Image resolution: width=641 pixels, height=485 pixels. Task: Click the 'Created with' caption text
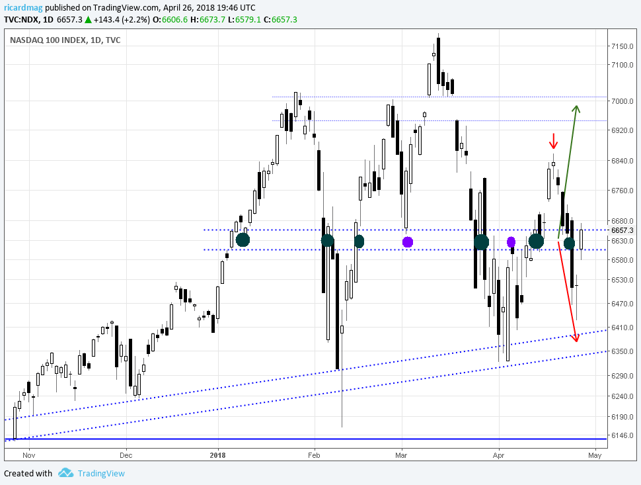click(28, 474)
